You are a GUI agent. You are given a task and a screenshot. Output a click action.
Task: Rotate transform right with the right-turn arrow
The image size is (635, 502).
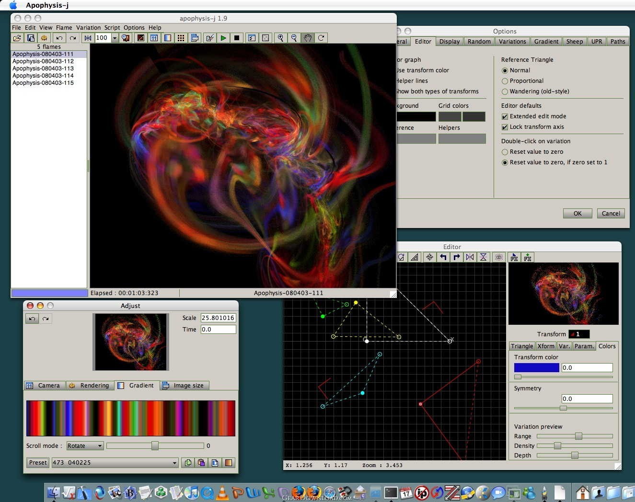[456, 257]
